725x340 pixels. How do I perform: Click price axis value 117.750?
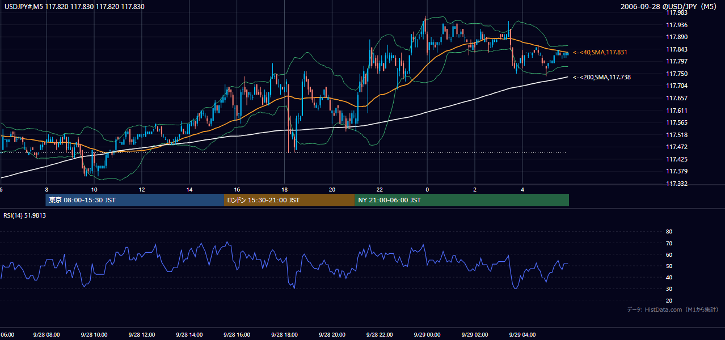(677, 74)
